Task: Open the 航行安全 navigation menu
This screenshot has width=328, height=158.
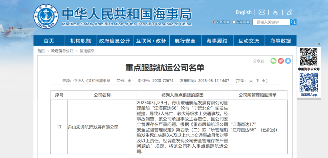Action: (185, 41)
